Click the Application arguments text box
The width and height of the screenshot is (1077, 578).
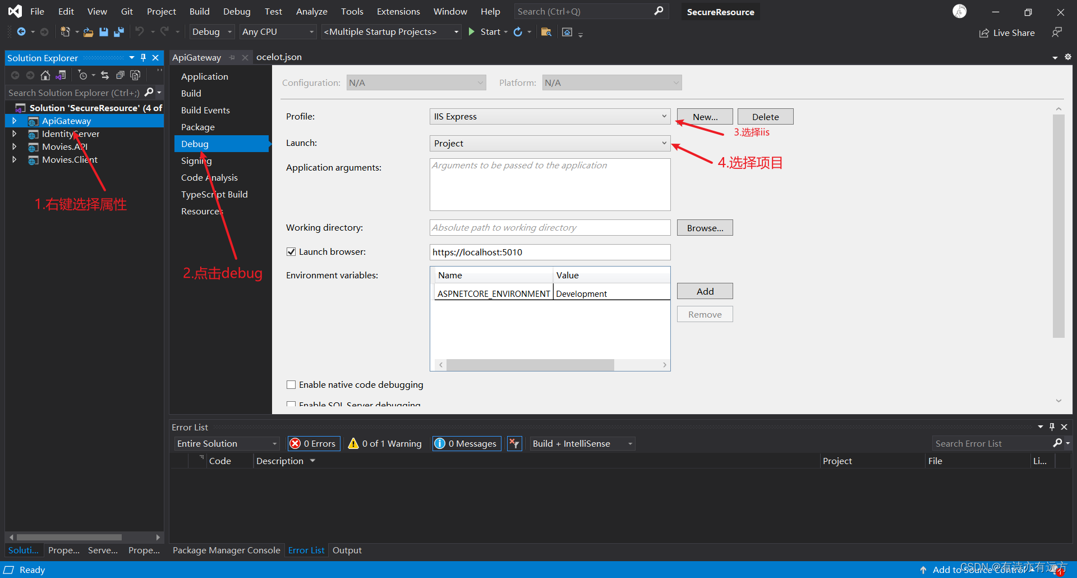tap(550, 185)
